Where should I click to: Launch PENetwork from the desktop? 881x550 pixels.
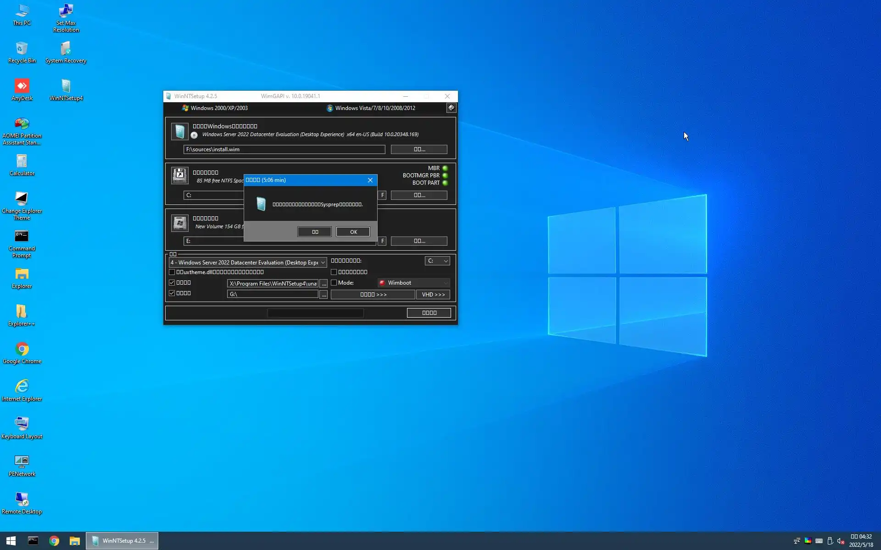click(22, 462)
